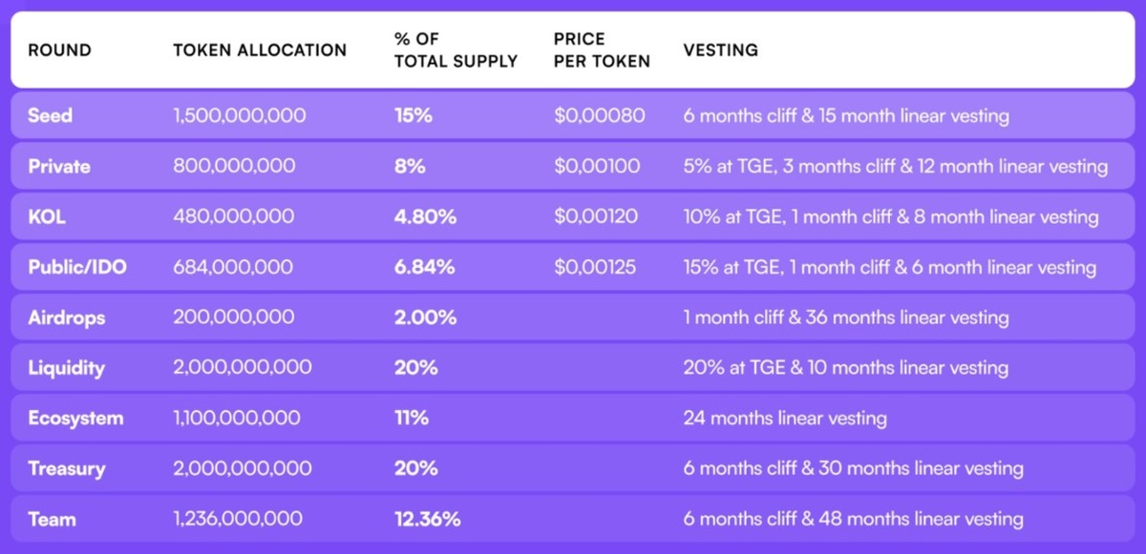Select the Public/IDO row label

tap(77, 268)
